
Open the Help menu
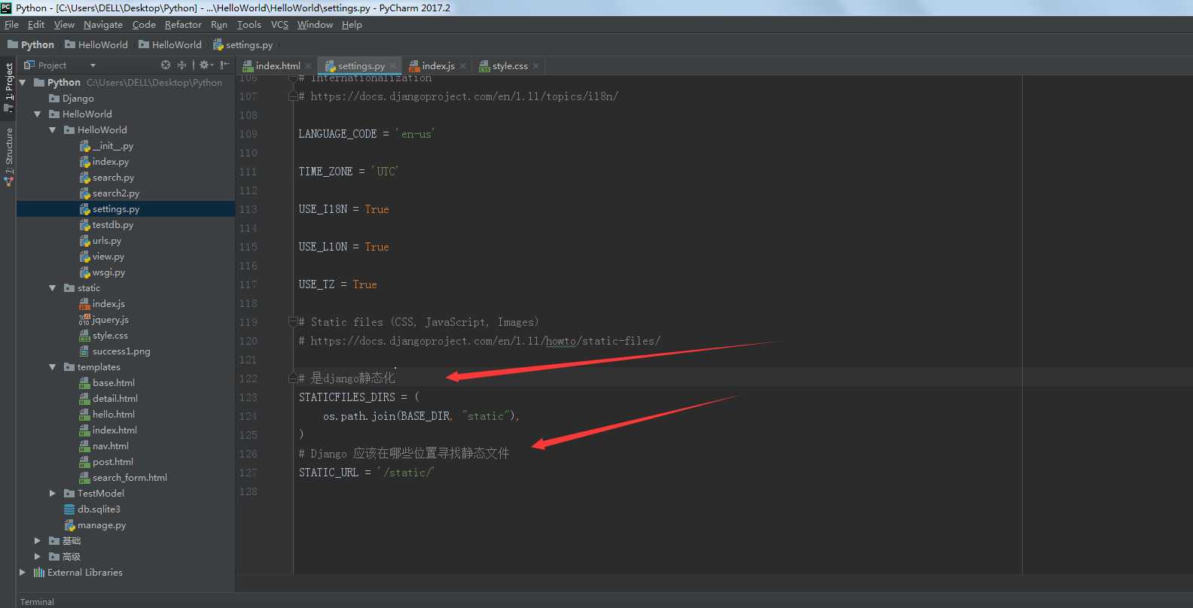click(352, 25)
